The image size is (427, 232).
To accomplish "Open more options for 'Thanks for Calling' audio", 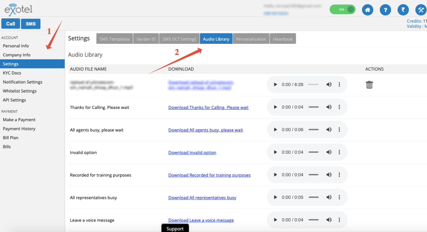I will [339, 107].
